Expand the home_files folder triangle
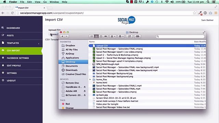The height and width of the screenshot is (123, 219). 90,80
